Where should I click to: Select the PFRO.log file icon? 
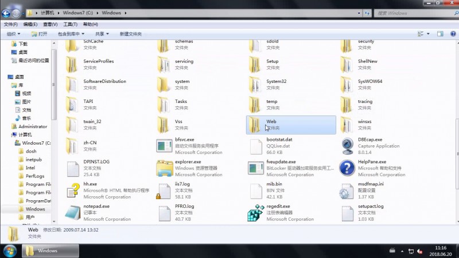point(165,213)
